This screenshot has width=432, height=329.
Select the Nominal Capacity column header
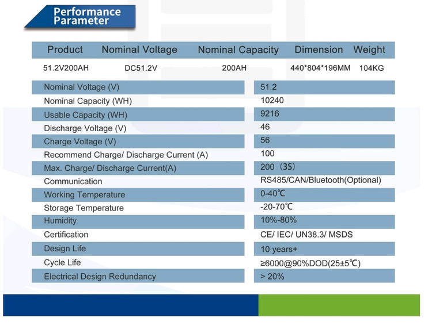(x=238, y=50)
